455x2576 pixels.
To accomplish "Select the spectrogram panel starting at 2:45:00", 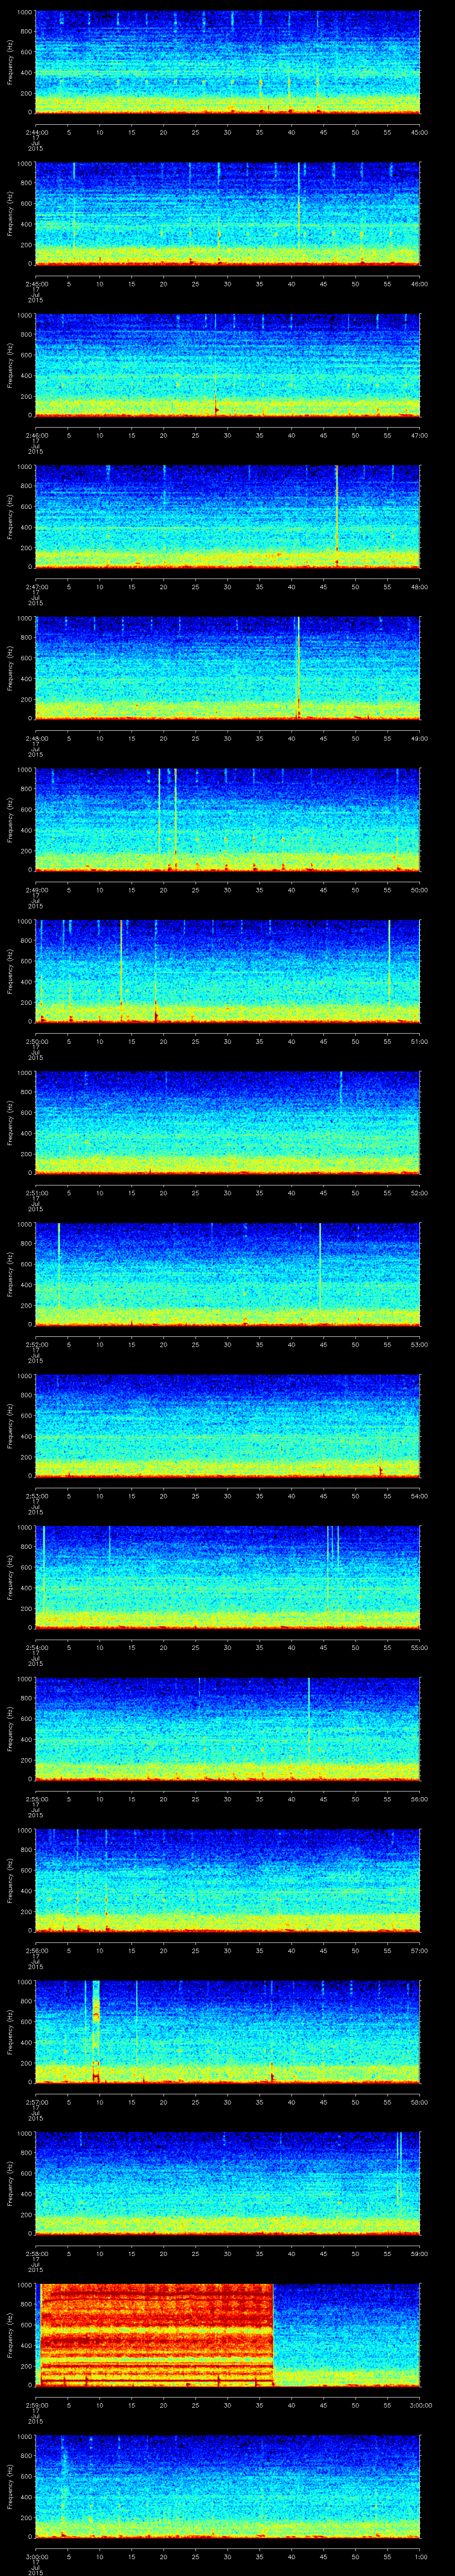I will click(x=227, y=214).
